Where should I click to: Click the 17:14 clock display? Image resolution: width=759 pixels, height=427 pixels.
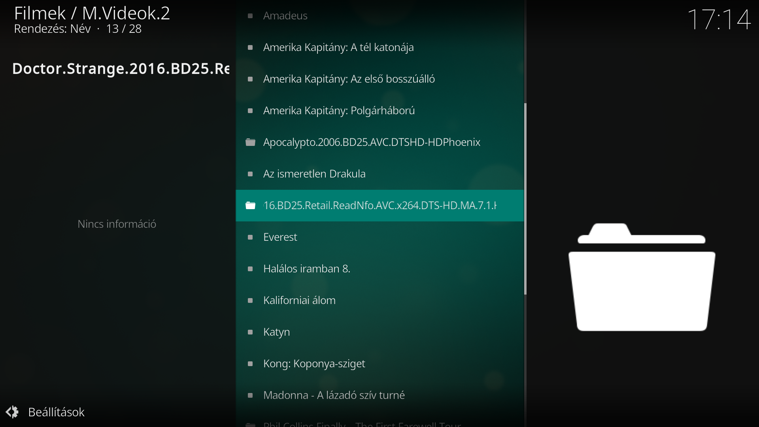(719, 19)
